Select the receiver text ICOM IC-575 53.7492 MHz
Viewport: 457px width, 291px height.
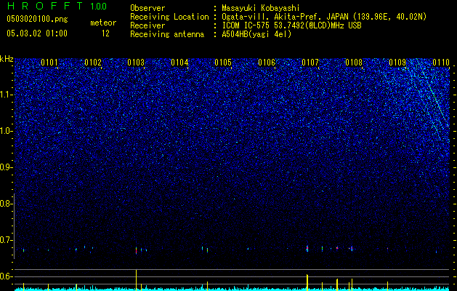coord(291,25)
